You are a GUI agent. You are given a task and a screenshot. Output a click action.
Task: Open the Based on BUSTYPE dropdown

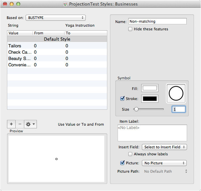tap(55, 18)
